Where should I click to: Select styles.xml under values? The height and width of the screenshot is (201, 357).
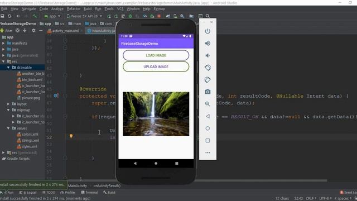[27, 146]
